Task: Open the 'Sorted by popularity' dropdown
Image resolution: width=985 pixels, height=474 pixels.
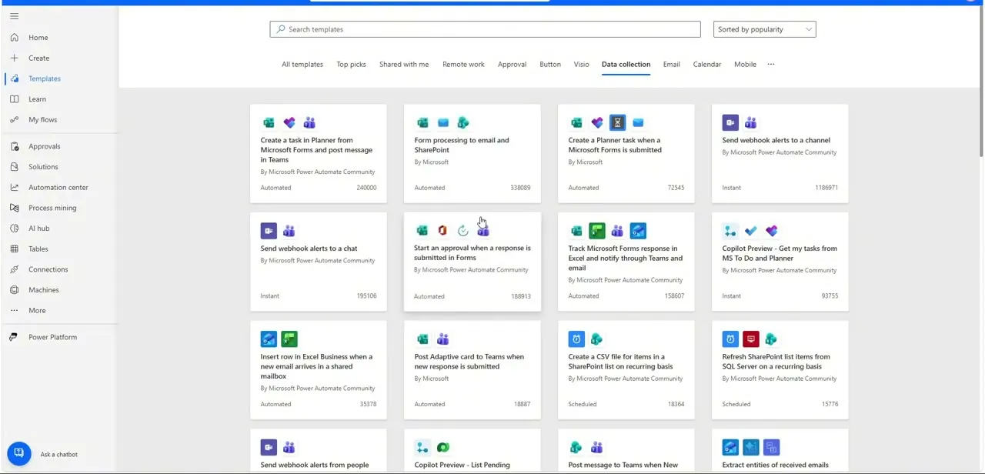Action: tap(765, 29)
